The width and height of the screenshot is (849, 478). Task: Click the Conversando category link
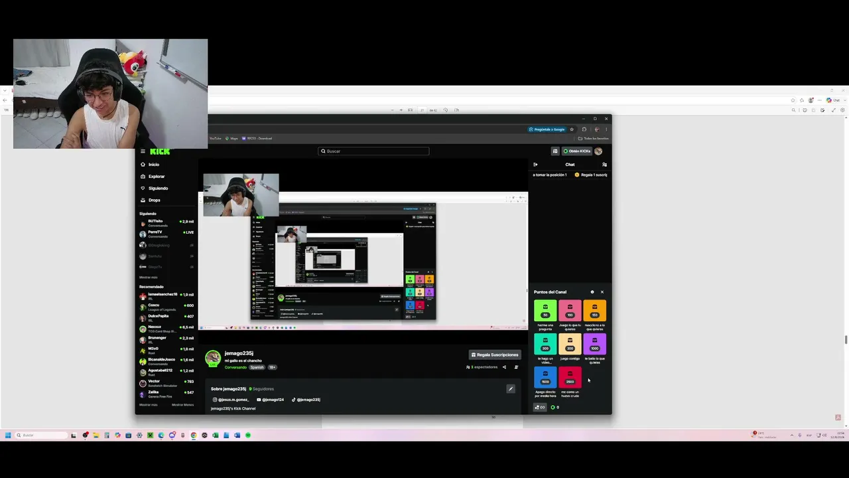click(x=235, y=367)
